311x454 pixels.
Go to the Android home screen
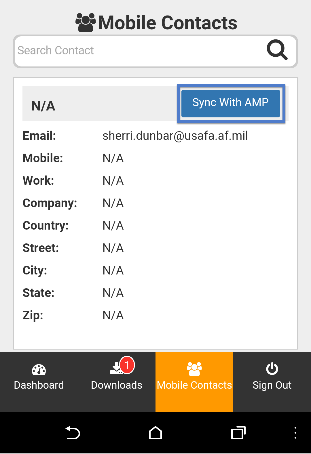click(x=155, y=433)
